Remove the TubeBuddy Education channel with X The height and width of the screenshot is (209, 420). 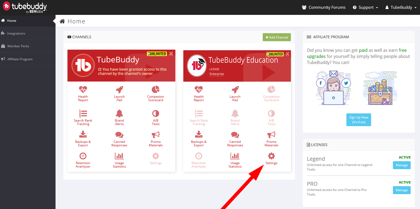[287, 54]
